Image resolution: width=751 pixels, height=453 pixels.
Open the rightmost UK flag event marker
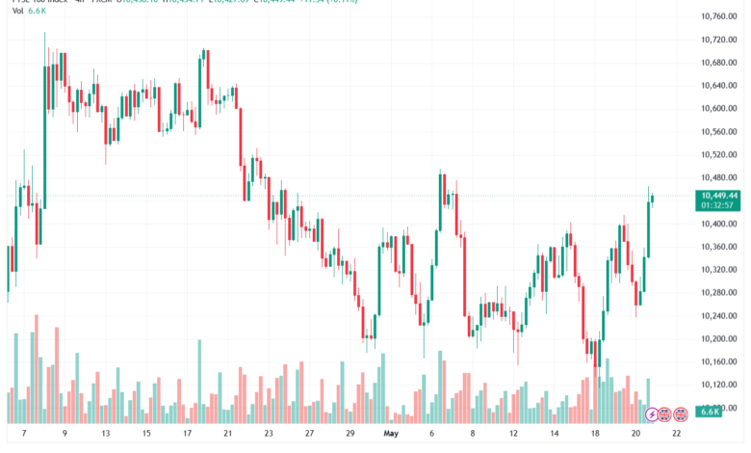pyautogui.click(x=681, y=414)
